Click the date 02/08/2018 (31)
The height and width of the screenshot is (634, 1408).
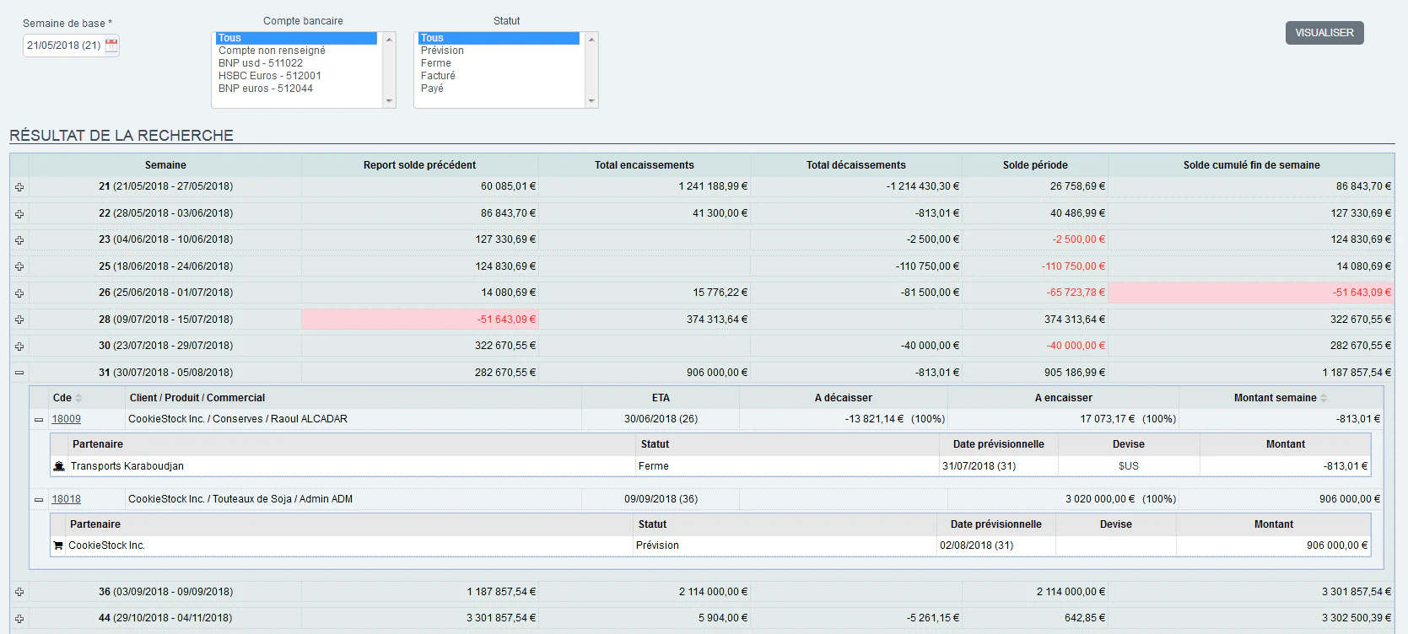(x=977, y=545)
